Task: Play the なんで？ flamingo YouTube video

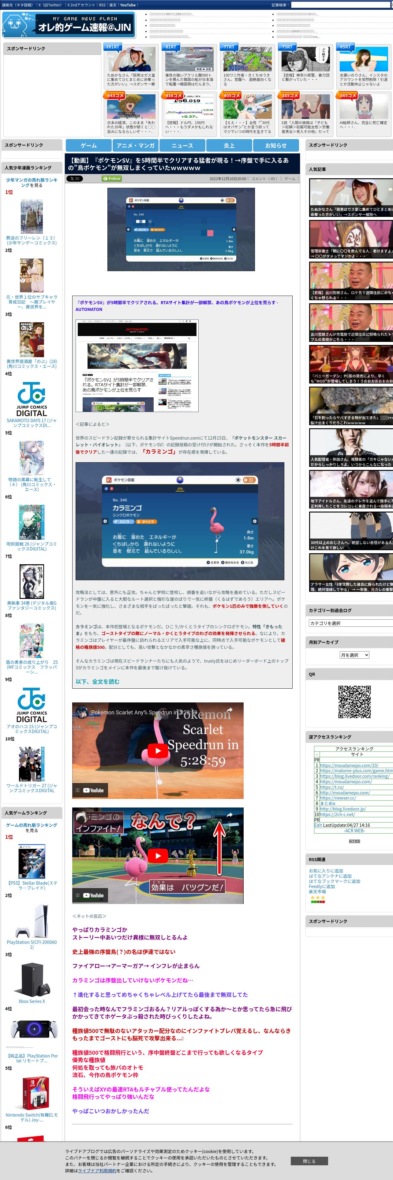Action: click(x=158, y=856)
